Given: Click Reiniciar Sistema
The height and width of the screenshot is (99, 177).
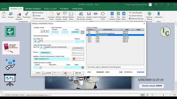Looking at the screenshot, I should tap(149, 16).
